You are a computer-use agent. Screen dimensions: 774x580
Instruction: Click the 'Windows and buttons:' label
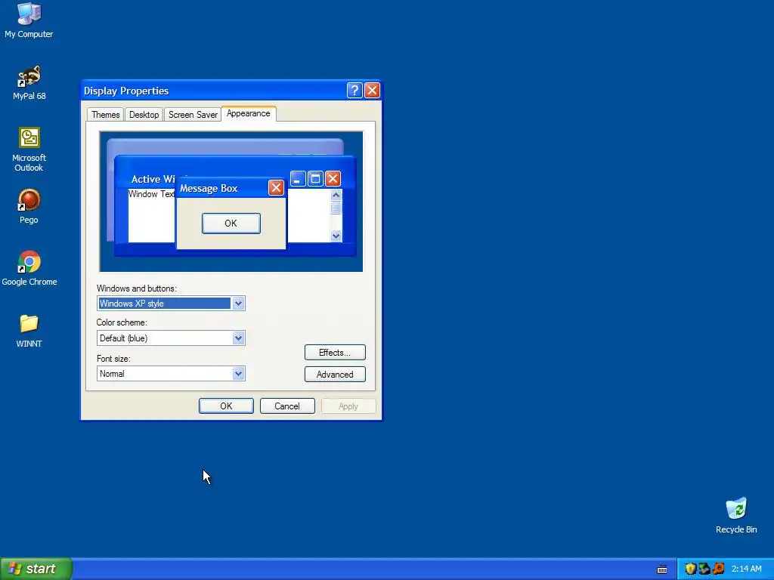[136, 288]
